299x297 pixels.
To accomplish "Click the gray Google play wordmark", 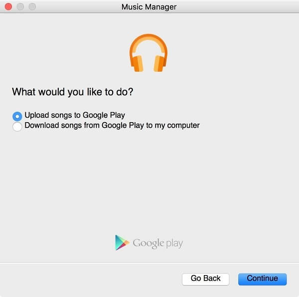I will pos(157,244).
